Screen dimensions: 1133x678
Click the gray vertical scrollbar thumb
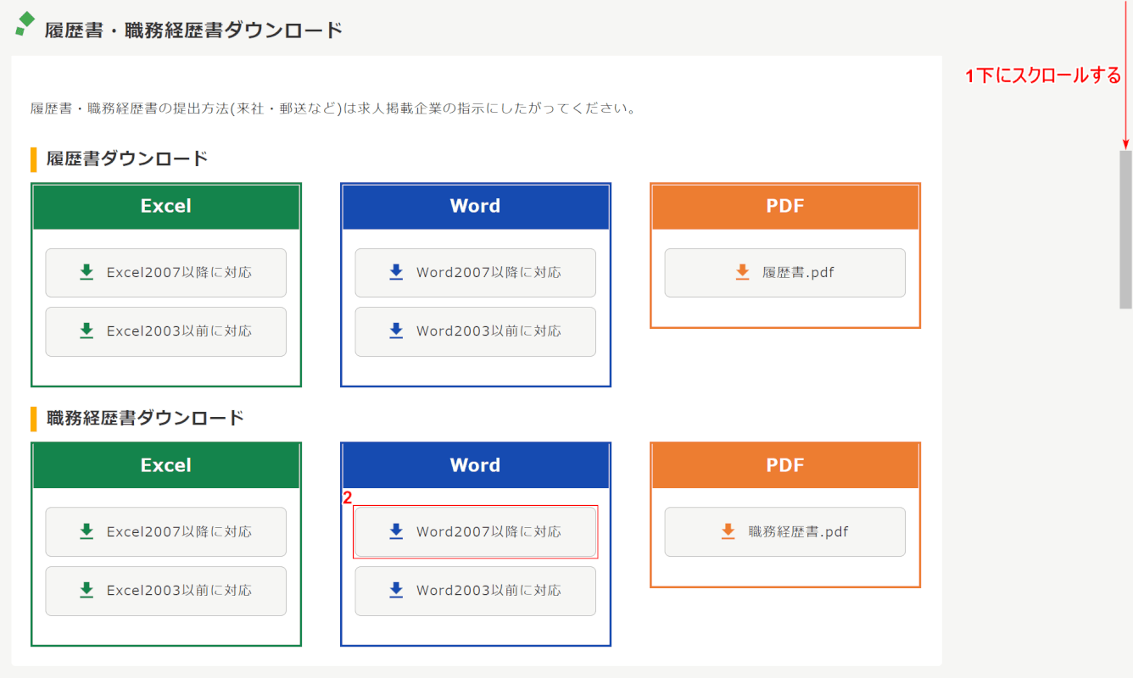pyautogui.click(x=1125, y=229)
